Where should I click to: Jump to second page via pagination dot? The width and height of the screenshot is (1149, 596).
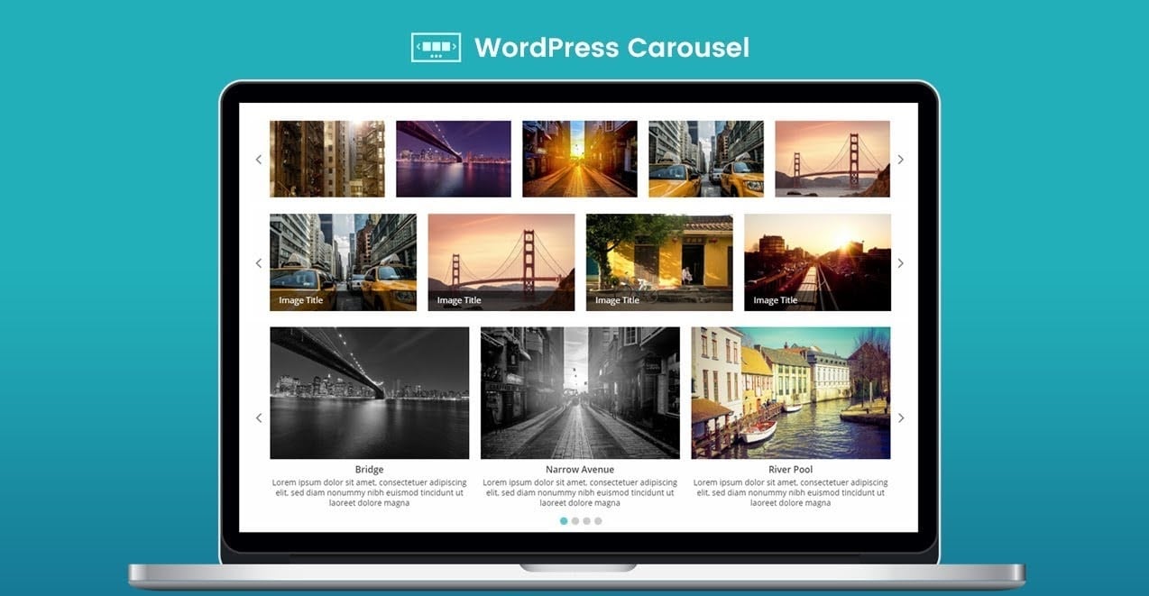pos(575,521)
